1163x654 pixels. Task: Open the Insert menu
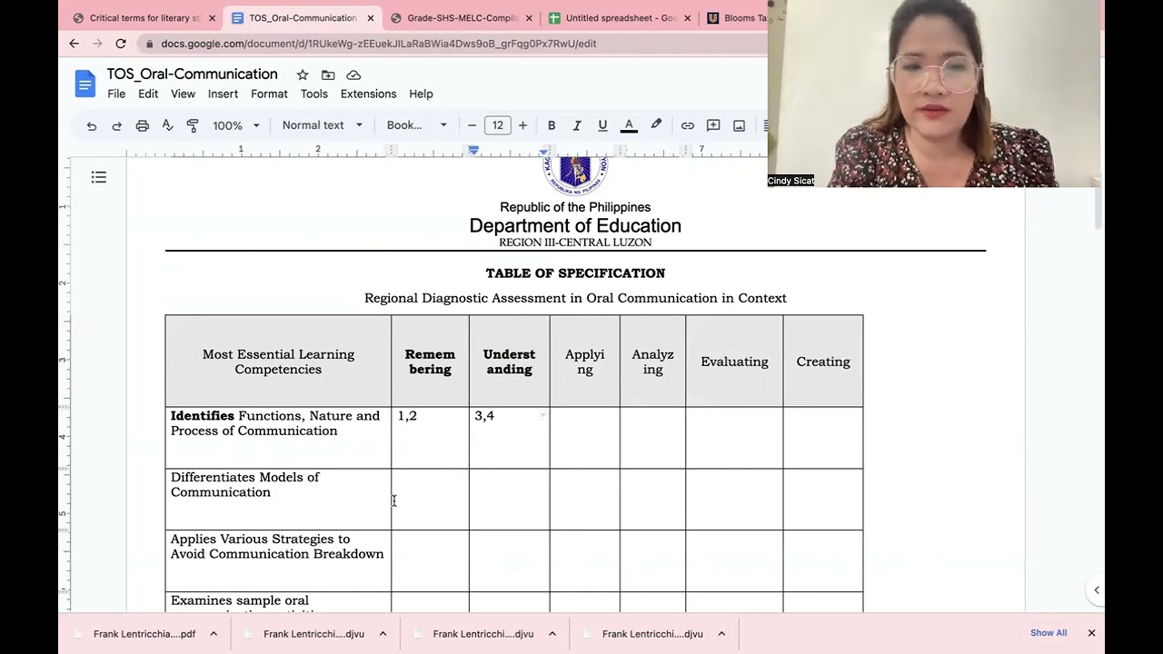pos(223,94)
